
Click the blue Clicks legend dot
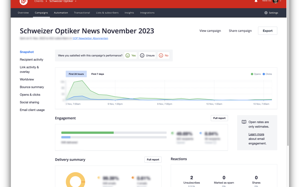coord(264,74)
